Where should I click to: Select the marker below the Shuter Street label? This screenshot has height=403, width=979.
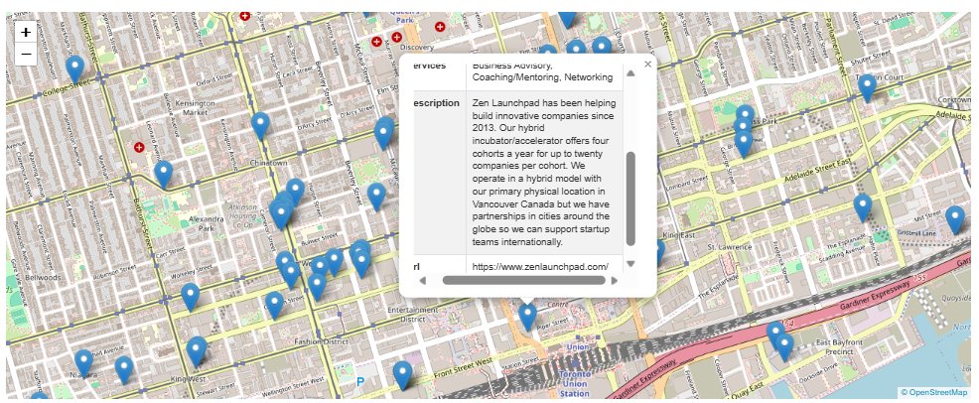(x=867, y=87)
